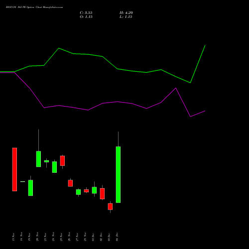Select the close value 'C: 3.55'
Image resolution: width=249 pixels, height=249 pixels.
[x=86, y=13]
